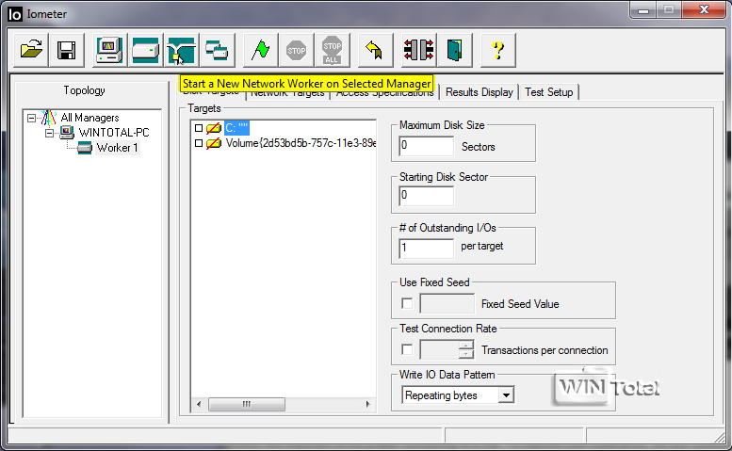Screen dimensions: 732x451
Task: Click the Stop All tests icon
Action: 332,50
